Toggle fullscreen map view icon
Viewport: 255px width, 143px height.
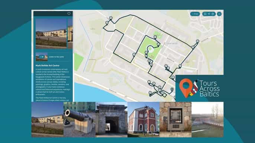coord(205,14)
